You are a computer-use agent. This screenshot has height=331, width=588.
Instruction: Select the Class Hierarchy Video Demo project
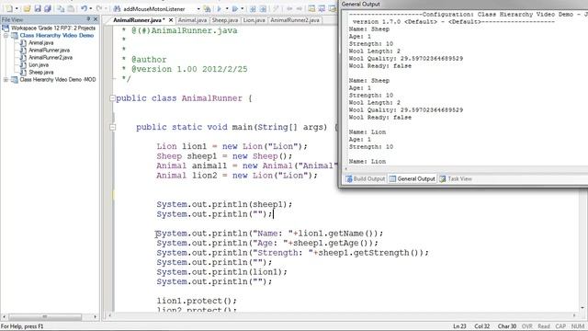coord(57,35)
